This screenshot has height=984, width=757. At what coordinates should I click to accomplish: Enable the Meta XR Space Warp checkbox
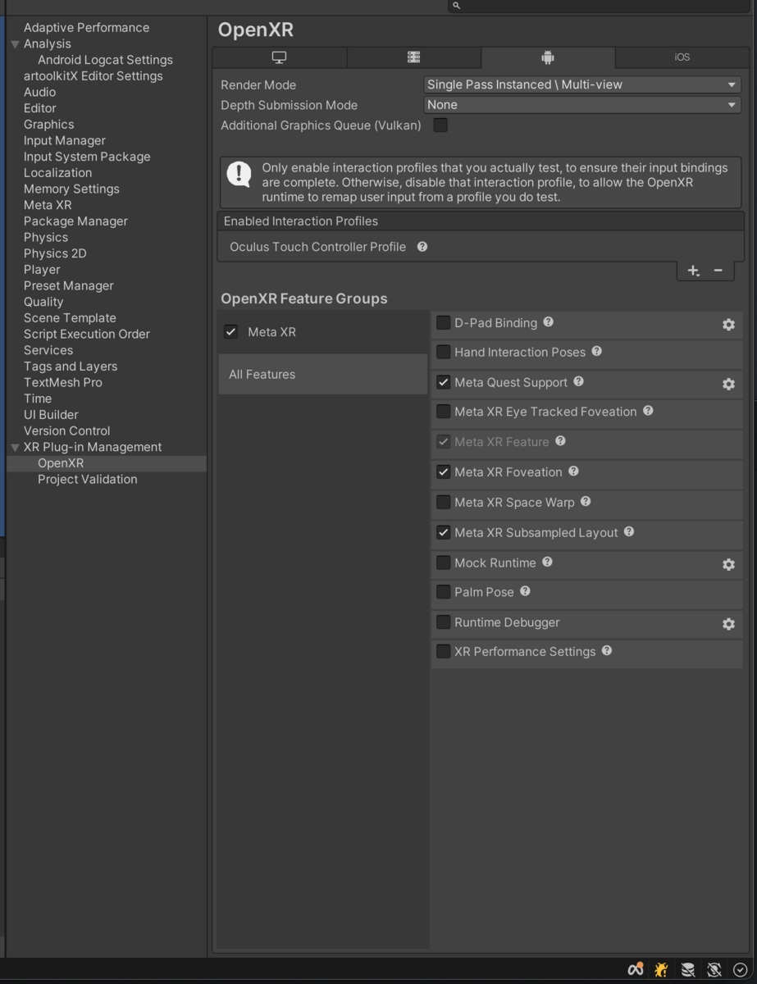click(x=444, y=502)
